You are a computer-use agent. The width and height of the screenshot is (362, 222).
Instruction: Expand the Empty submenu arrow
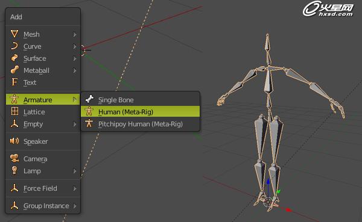click(x=75, y=124)
